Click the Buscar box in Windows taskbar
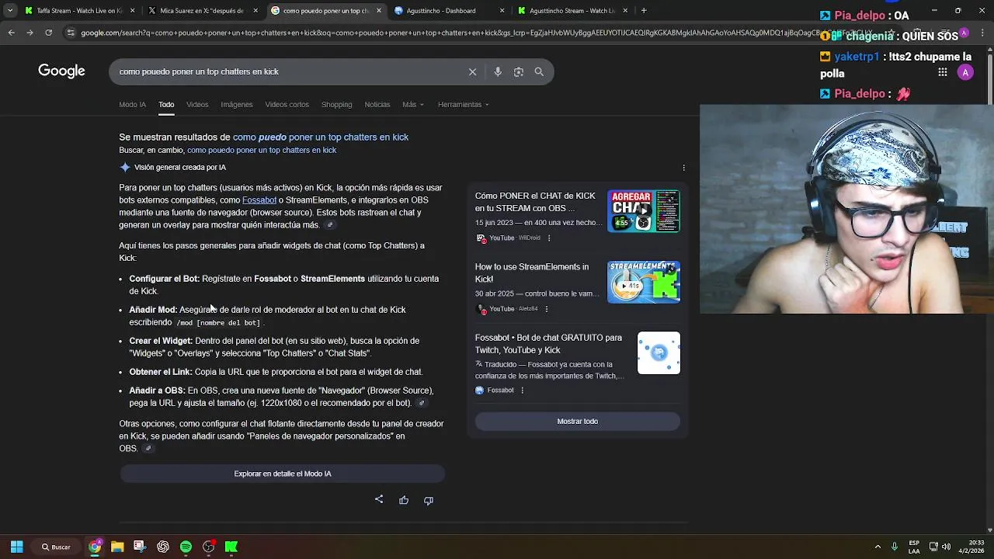The width and height of the screenshot is (994, 559). pos(57,547)
